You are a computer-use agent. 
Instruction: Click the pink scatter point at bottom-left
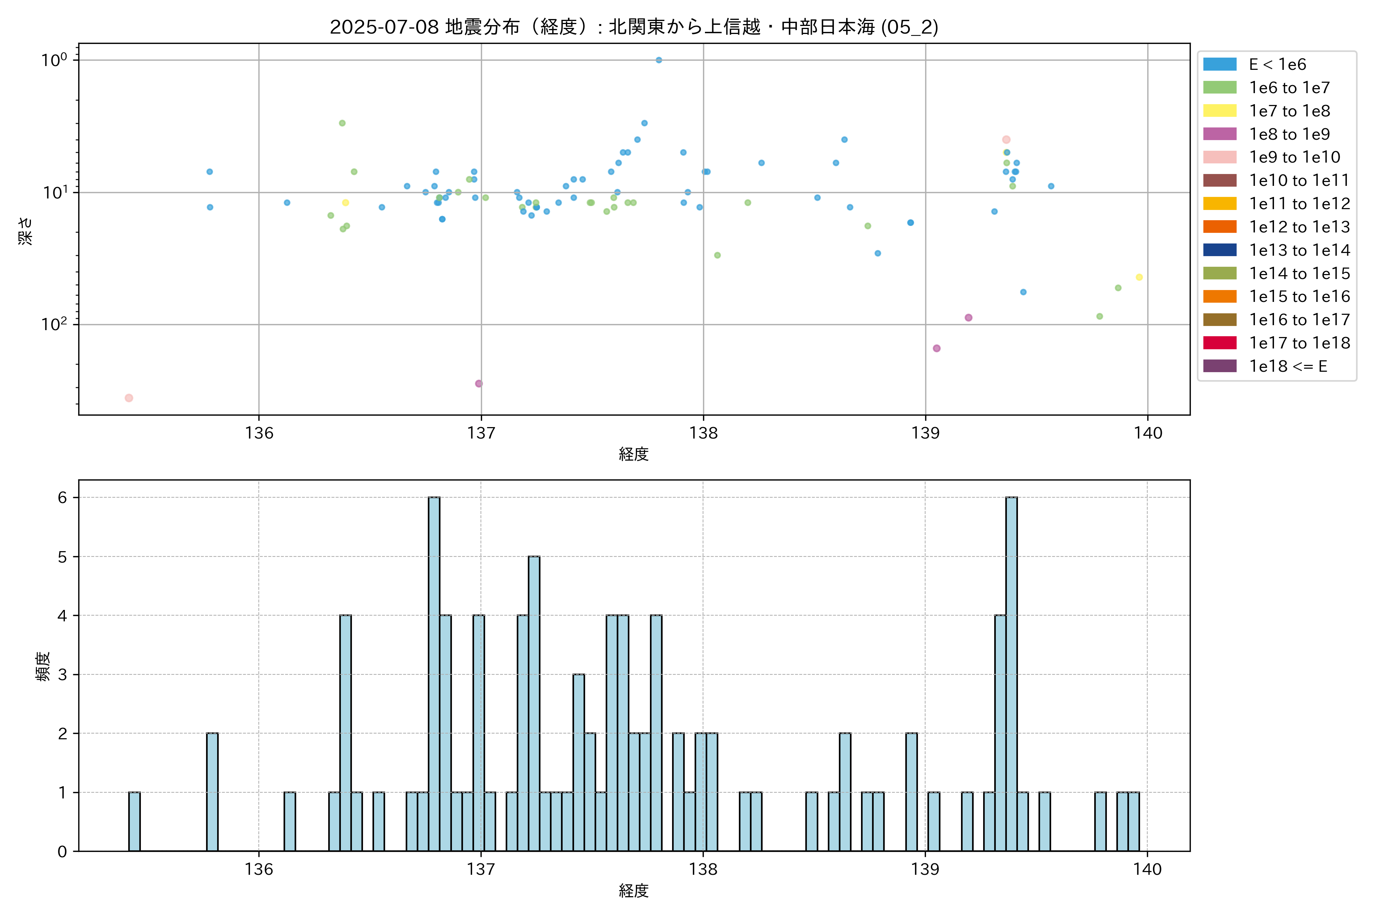[129, 398]
